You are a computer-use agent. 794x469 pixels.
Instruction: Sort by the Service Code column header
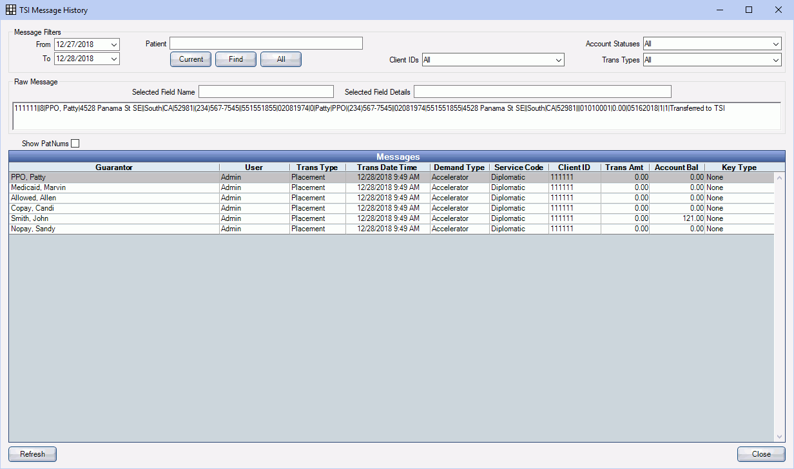click(519, 167)
